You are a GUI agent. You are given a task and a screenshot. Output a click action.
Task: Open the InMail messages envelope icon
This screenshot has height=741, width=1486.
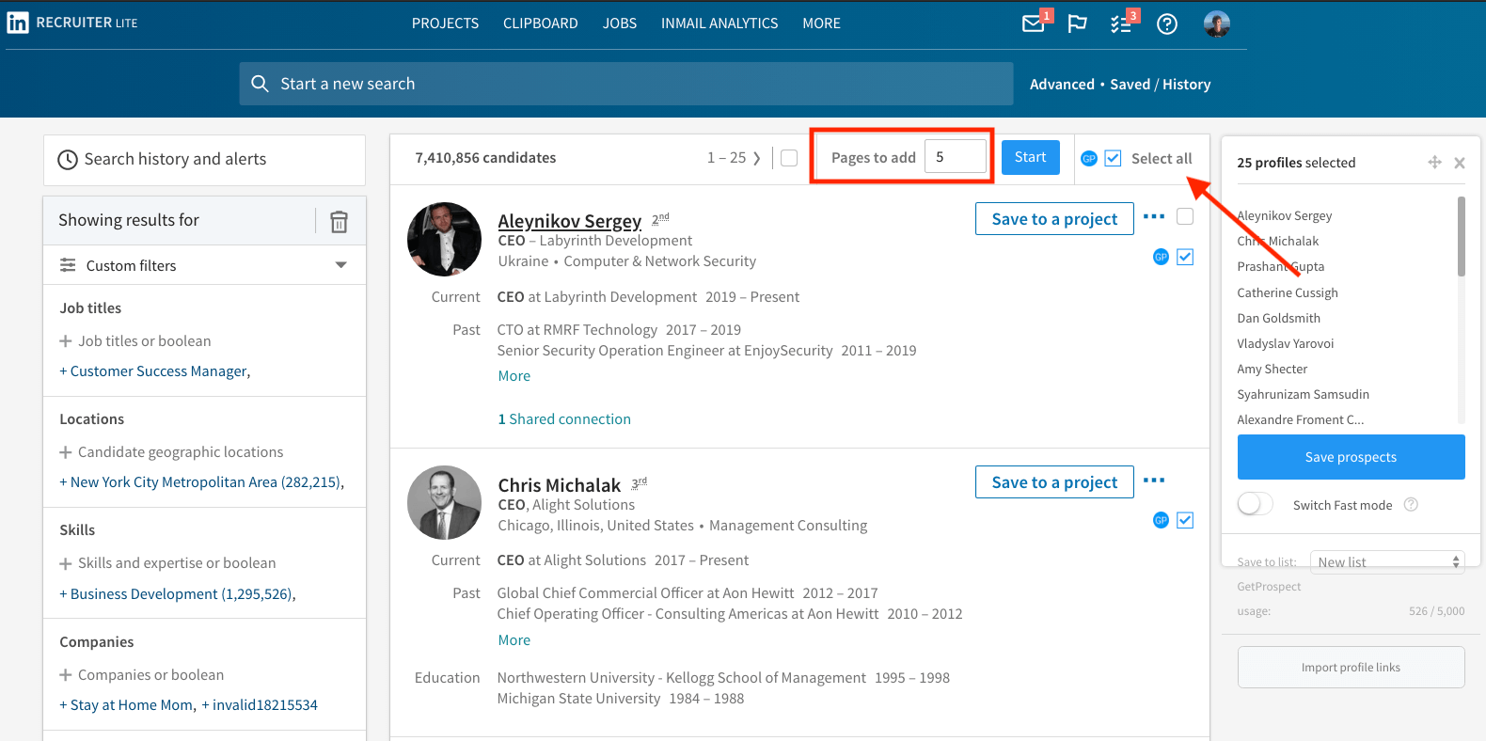1034,24
